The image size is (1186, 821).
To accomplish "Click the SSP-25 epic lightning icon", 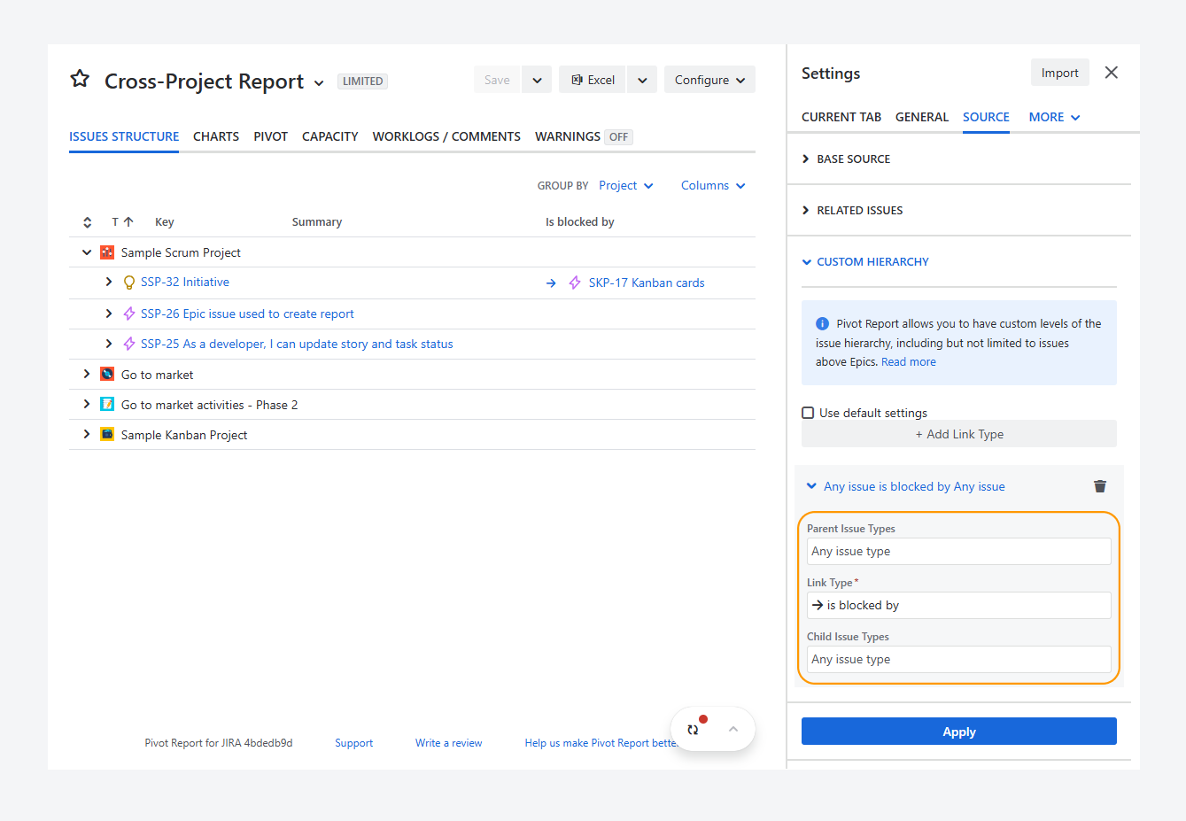I will tap(129, 344).
